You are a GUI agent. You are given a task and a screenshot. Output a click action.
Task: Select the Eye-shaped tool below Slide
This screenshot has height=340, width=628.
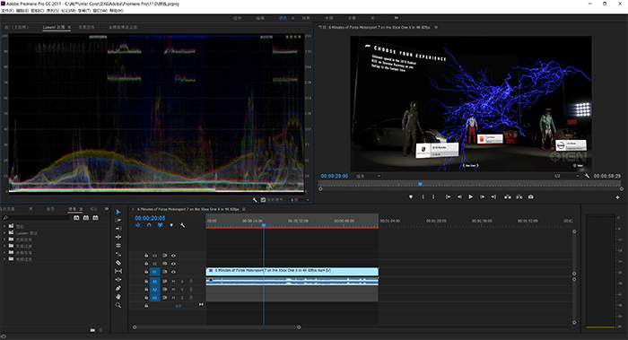pyautogui.click(x=118, y=280)
